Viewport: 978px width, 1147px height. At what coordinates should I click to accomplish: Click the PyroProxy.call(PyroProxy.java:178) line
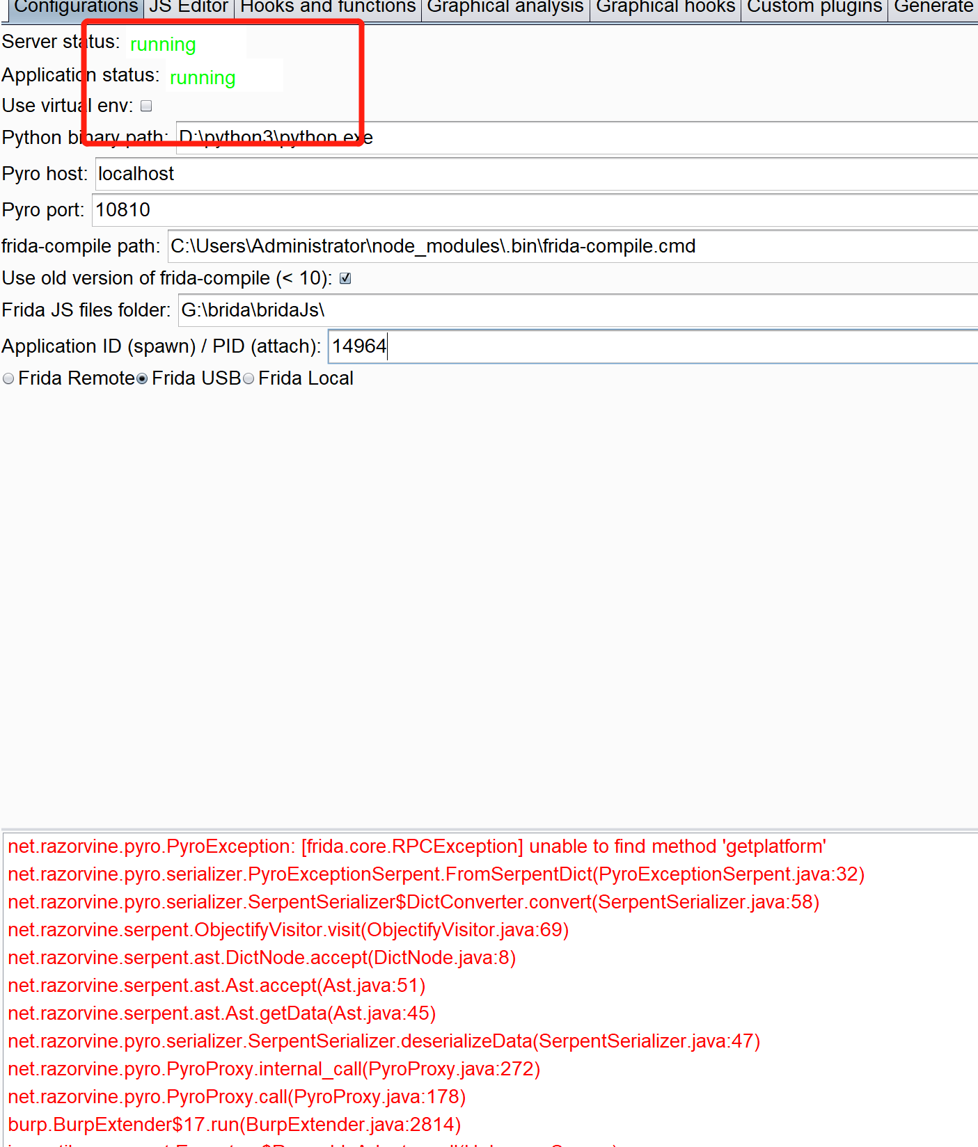coord(237,1097)
